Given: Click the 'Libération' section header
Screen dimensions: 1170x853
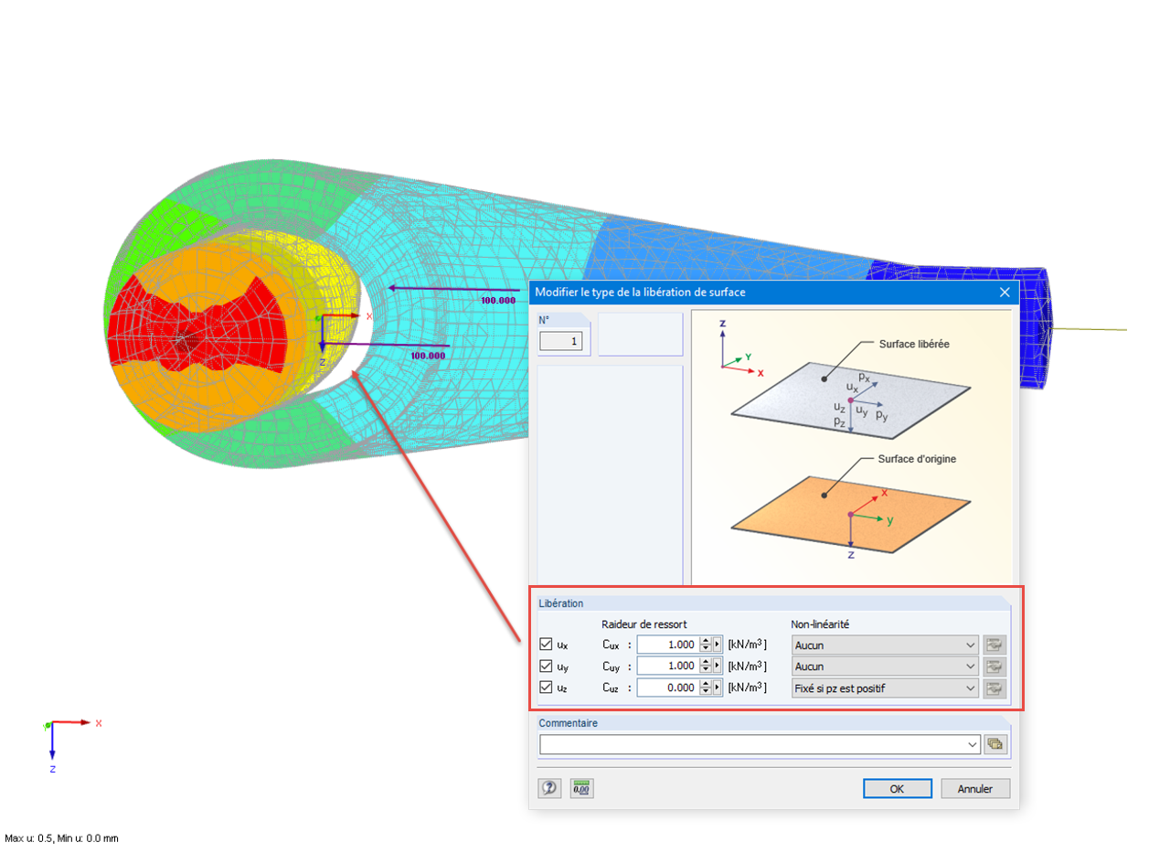Looking at the screenshot, I should [x=561, y=602].
